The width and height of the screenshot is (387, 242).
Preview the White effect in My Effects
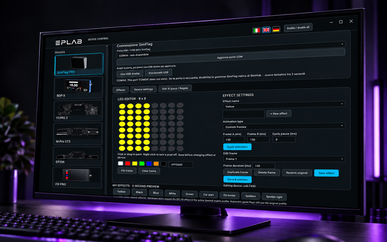pos(173,193)
